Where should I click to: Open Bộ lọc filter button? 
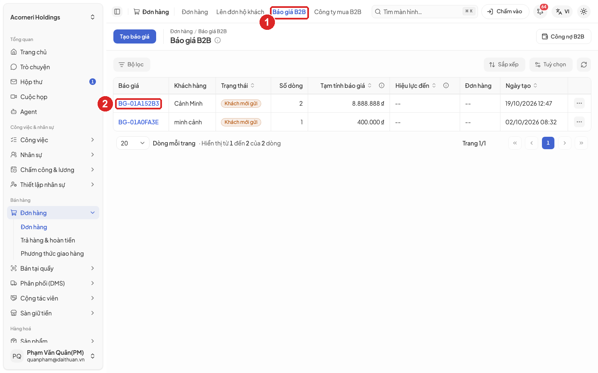point(132,65)
